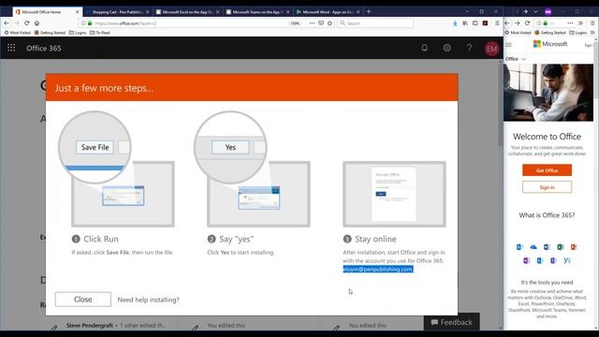Click the 150% zoom level indicator
Image resolution: width=599 pixels, height=337 pixels.
(x=295, y=23)
